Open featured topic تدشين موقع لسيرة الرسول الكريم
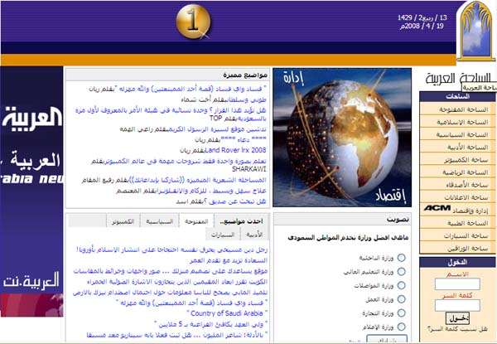 (x=219, y=129)
